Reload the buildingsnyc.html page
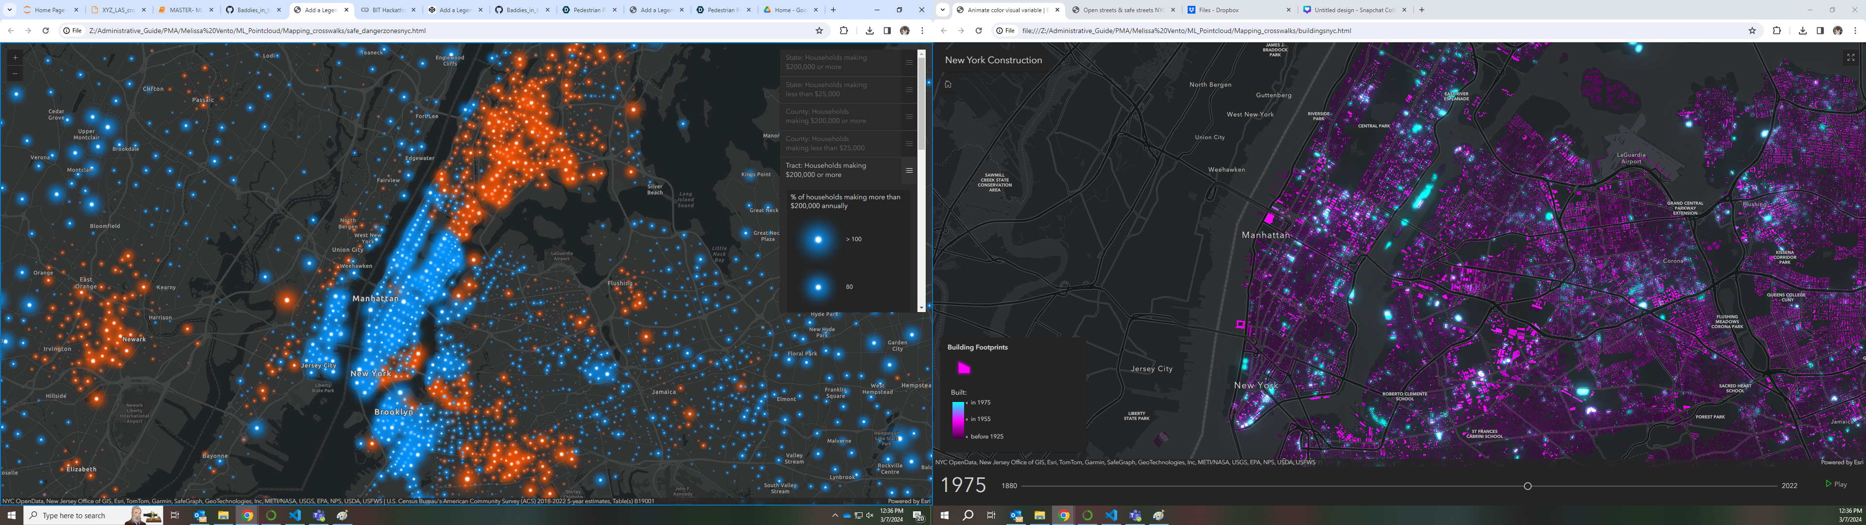Screen dimensions: 1866x525 978,31
